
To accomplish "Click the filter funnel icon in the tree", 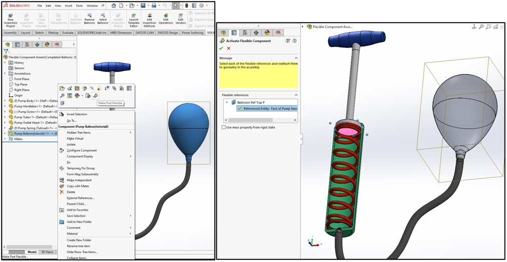I will [6, 52].
